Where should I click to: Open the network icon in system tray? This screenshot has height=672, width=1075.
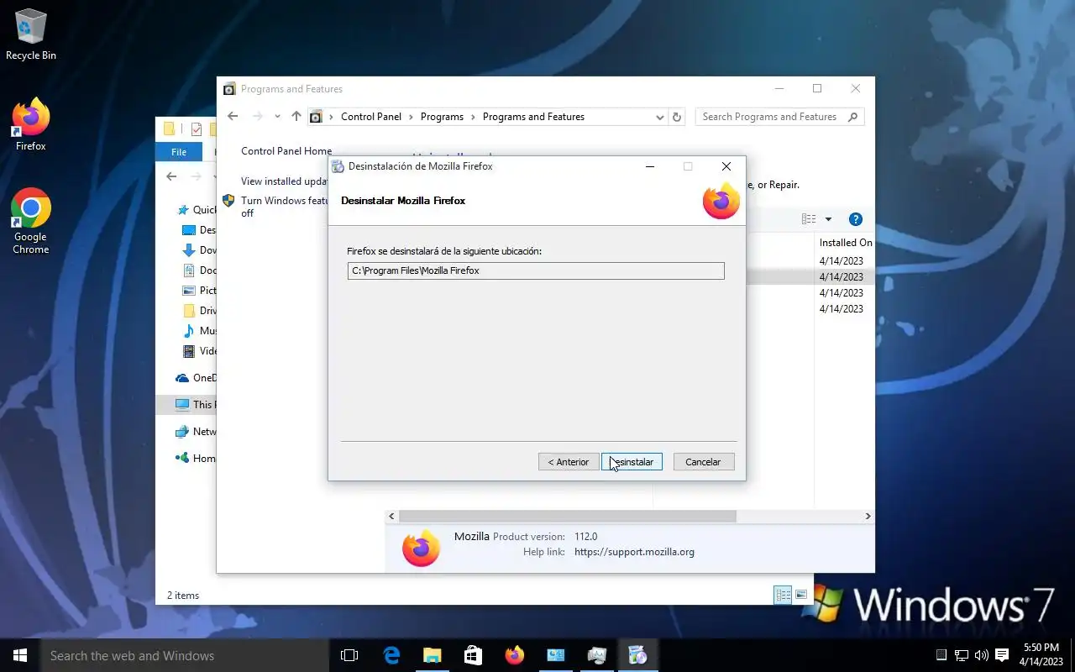point(962,655)
